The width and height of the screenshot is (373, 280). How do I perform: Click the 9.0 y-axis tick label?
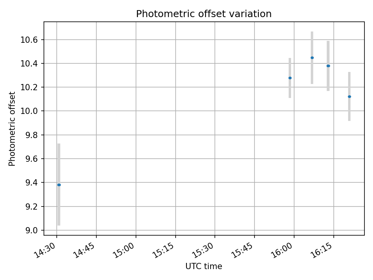pos(31,231)
